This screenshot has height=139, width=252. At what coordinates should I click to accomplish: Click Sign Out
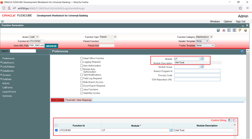pyautogui.click(x=240, y=21)
